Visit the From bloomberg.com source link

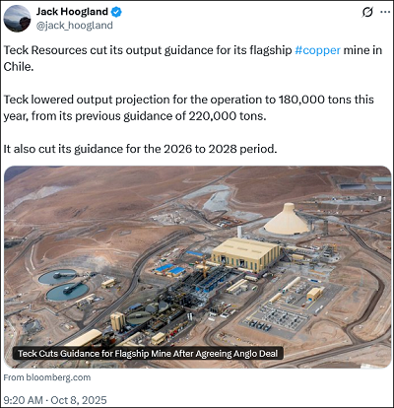(x=47, y=377)
